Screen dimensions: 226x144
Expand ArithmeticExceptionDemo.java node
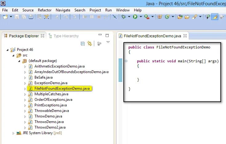[25, 67]
